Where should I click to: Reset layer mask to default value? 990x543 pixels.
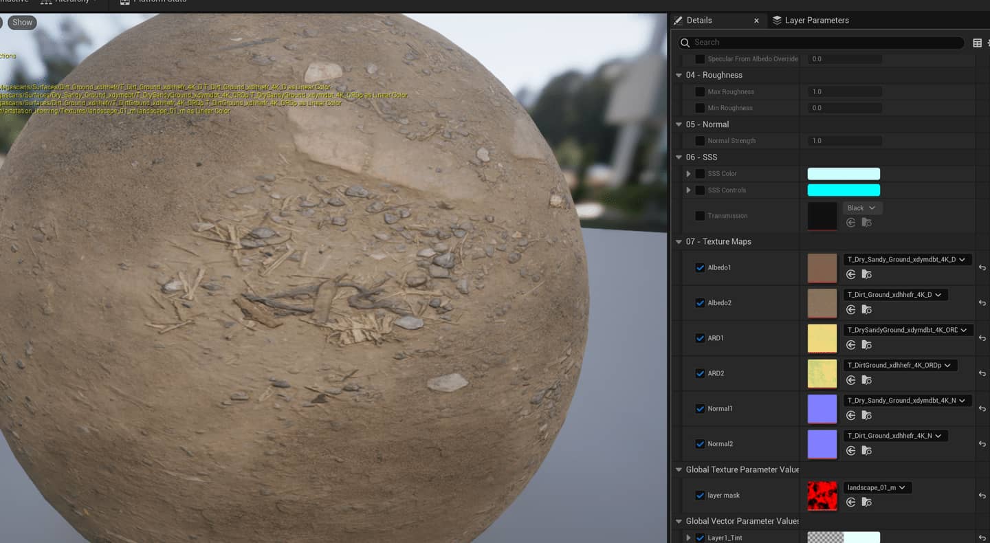(x=982, y=496)
